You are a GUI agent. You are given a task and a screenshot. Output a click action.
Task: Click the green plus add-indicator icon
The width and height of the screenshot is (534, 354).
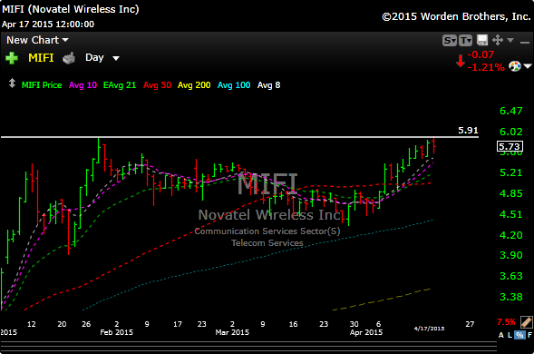12,58
